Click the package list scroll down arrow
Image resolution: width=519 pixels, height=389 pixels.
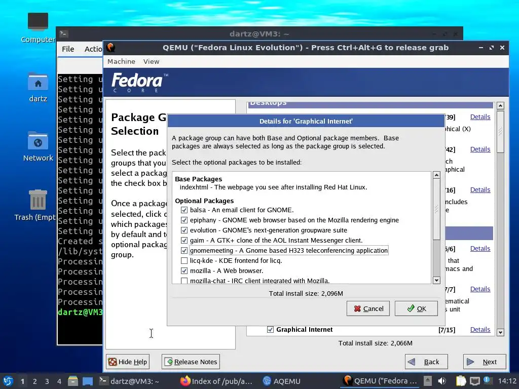click(x=436, y=280)
